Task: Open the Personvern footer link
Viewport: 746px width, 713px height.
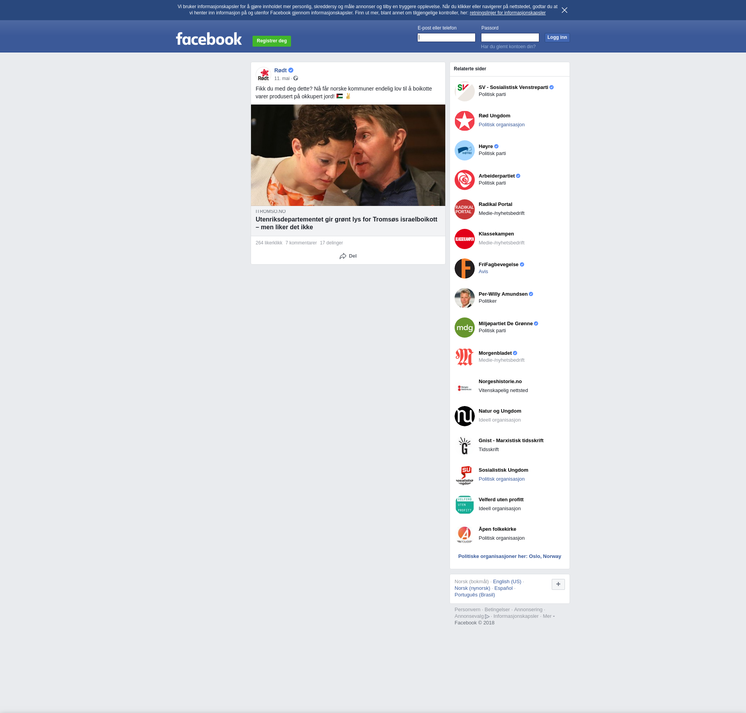Action: point(467,610)
